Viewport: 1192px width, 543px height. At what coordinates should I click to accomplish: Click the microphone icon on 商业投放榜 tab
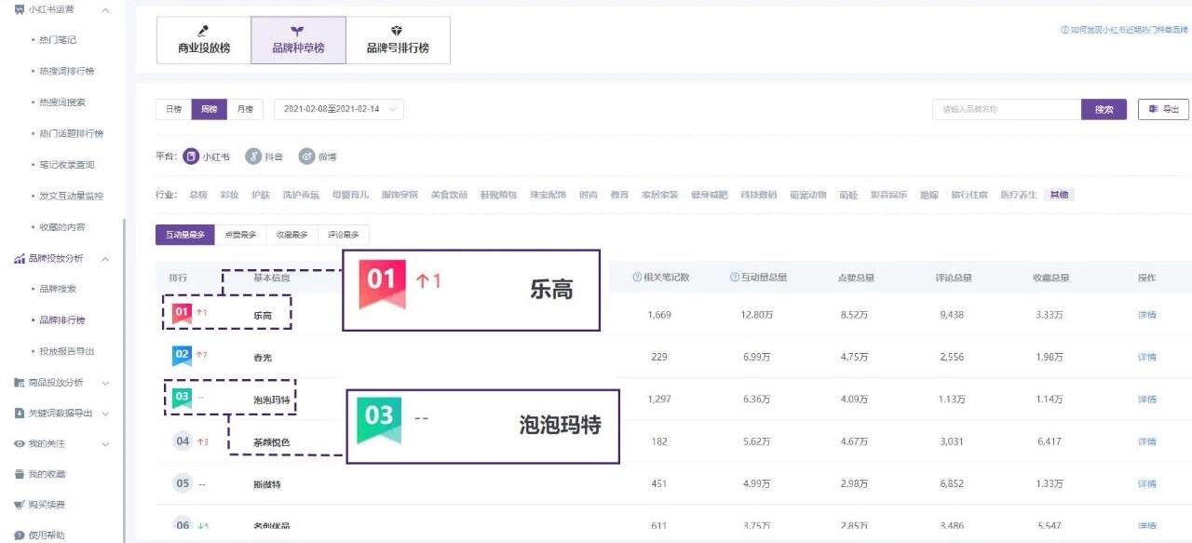pos(204,31)
